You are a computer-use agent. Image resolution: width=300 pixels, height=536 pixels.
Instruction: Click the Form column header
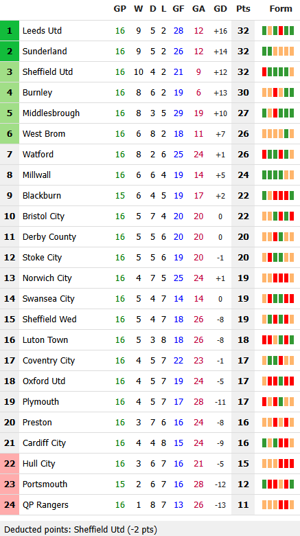[x=281, y=9]
